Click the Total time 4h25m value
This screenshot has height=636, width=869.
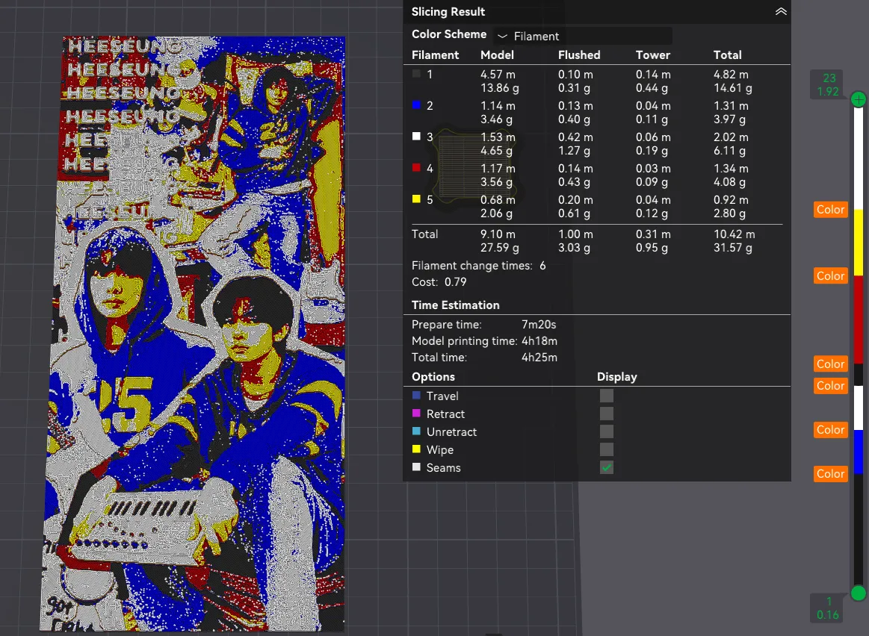pos(539,358)
